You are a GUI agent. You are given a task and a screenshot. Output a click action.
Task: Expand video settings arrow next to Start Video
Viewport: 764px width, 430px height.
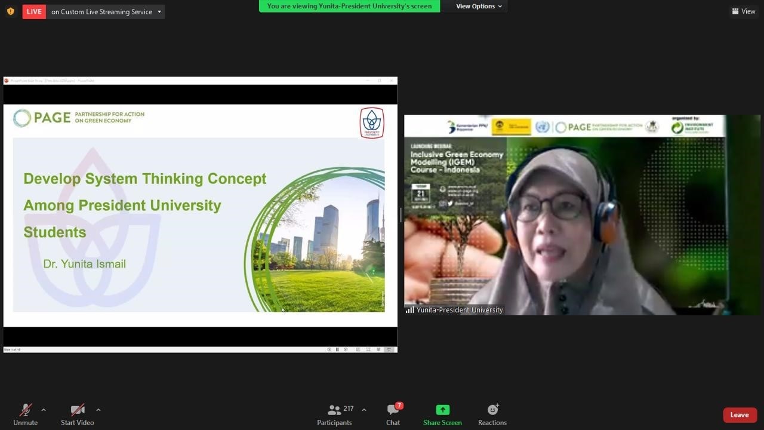98,410
